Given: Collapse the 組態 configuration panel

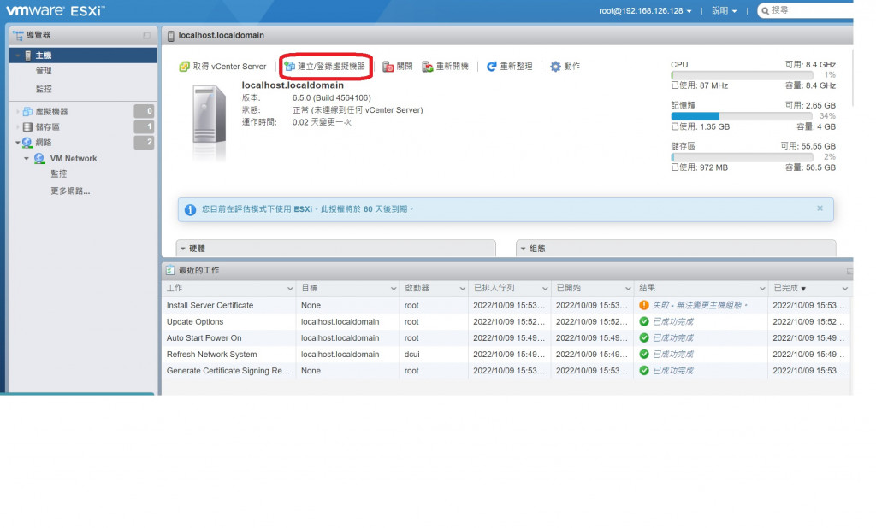Looking at the screenshot, I should (x=523, y=249).
